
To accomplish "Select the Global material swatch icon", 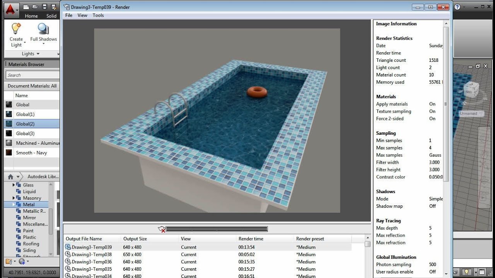I will coord(9,105).
